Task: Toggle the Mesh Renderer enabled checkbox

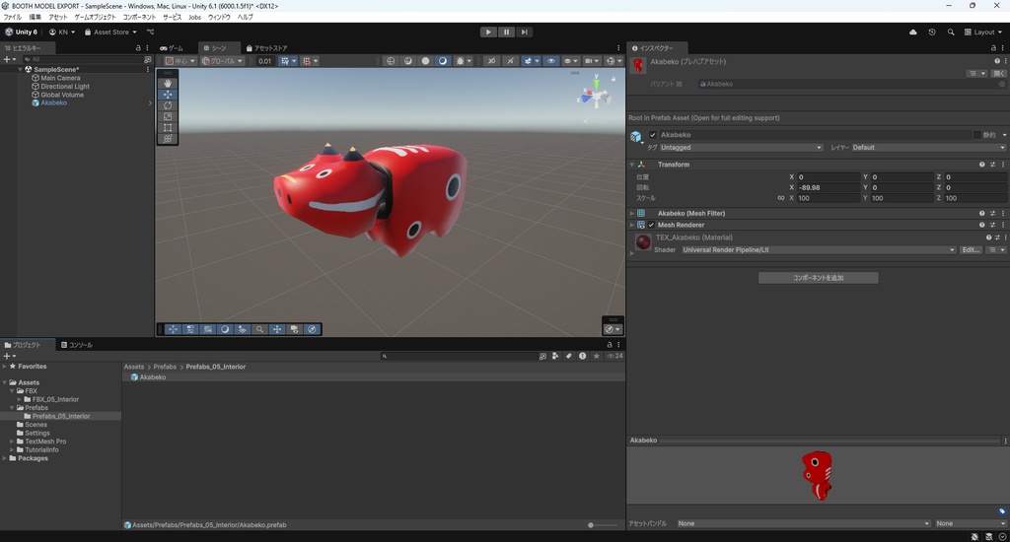Action: click(x=651, y=226)
